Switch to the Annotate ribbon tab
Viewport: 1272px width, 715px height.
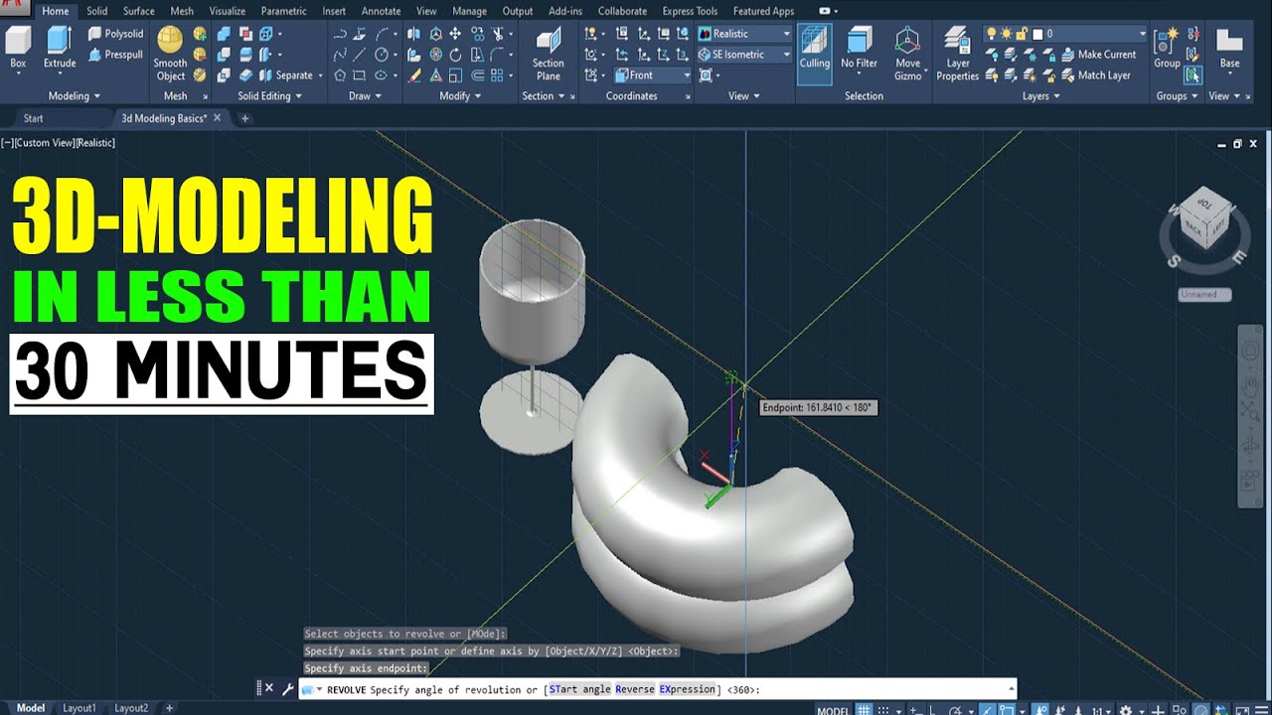pos(381,11)
